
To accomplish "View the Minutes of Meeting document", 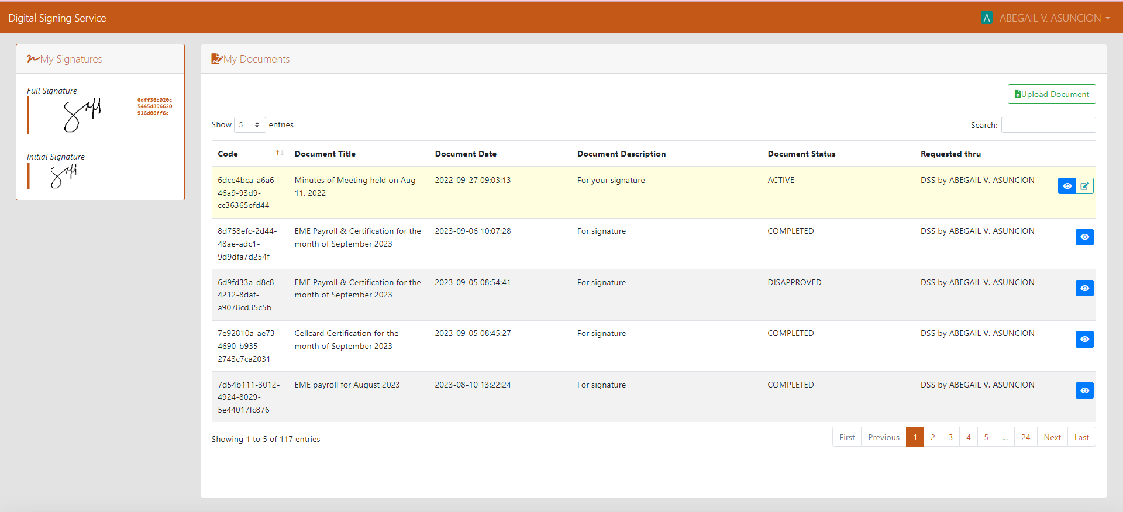I will coord(1067,186).
